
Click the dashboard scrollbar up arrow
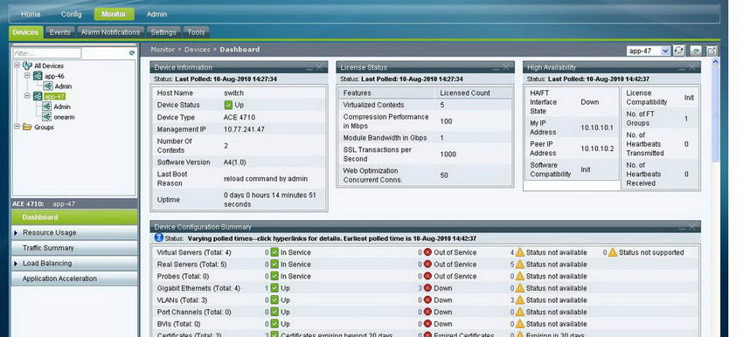click(716, 62)
